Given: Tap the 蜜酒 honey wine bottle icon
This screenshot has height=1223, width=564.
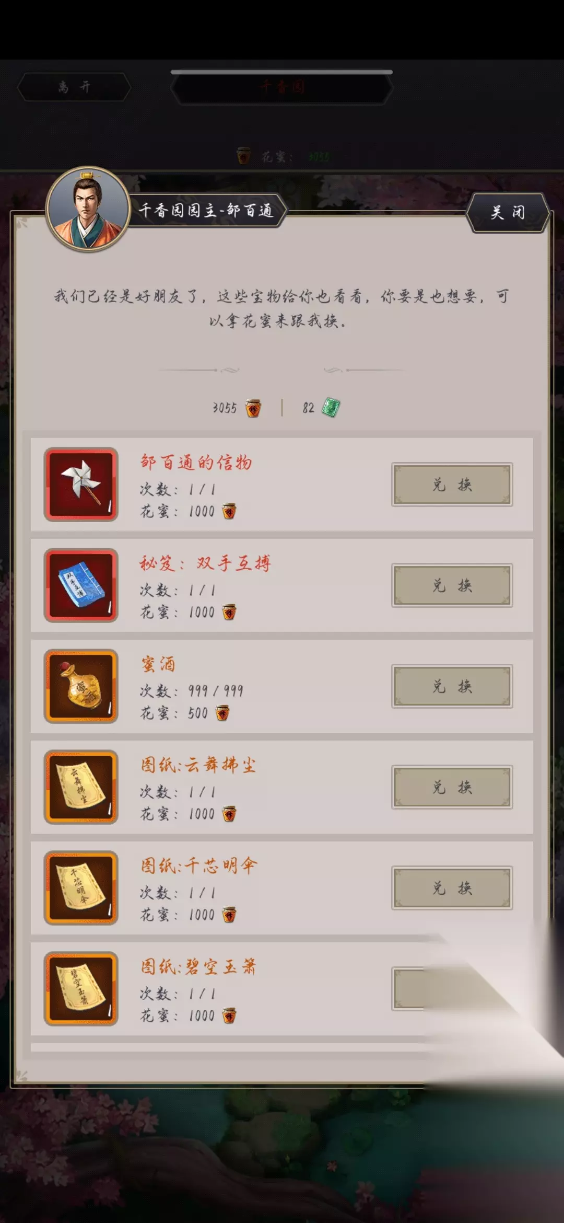Looking at the screenshot, I should [x=81, y=686].
